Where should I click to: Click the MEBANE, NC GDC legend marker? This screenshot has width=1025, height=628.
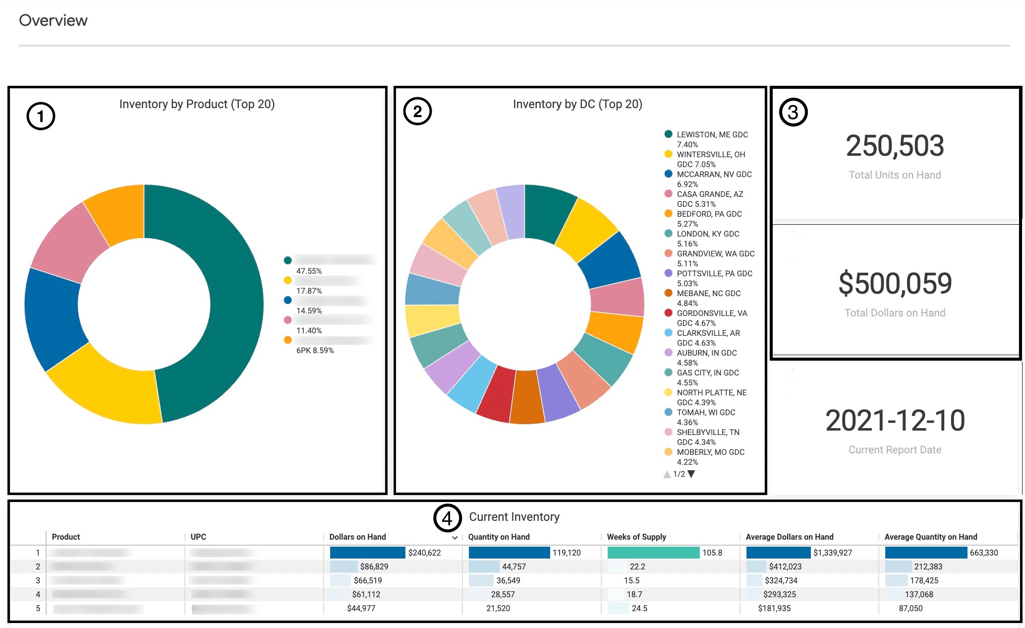[x=668, y=293]
